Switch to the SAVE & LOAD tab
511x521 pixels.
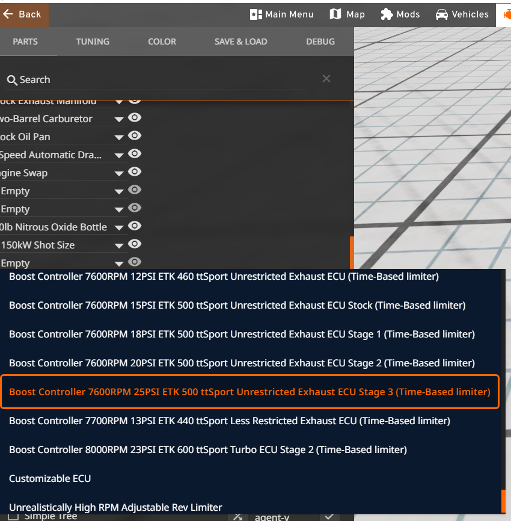240,42
